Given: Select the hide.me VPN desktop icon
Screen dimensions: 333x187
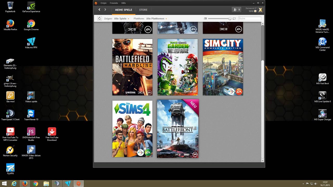Looking at the screenshot, I should [31, 43].
